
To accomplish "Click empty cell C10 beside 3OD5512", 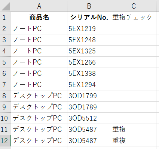I will tap(134, 118).
